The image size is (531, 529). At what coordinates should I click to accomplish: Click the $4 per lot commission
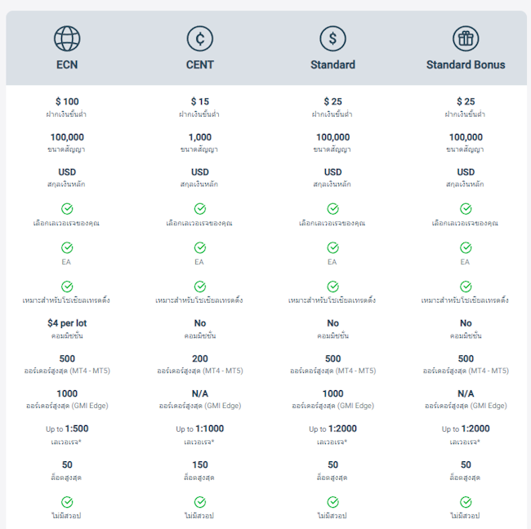[x=67, y=323]
